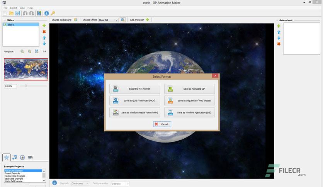Viewport: 323px width, 187px height.
Task: Adjust the Navigator zoom slider handle
Action: pos(26,86)
